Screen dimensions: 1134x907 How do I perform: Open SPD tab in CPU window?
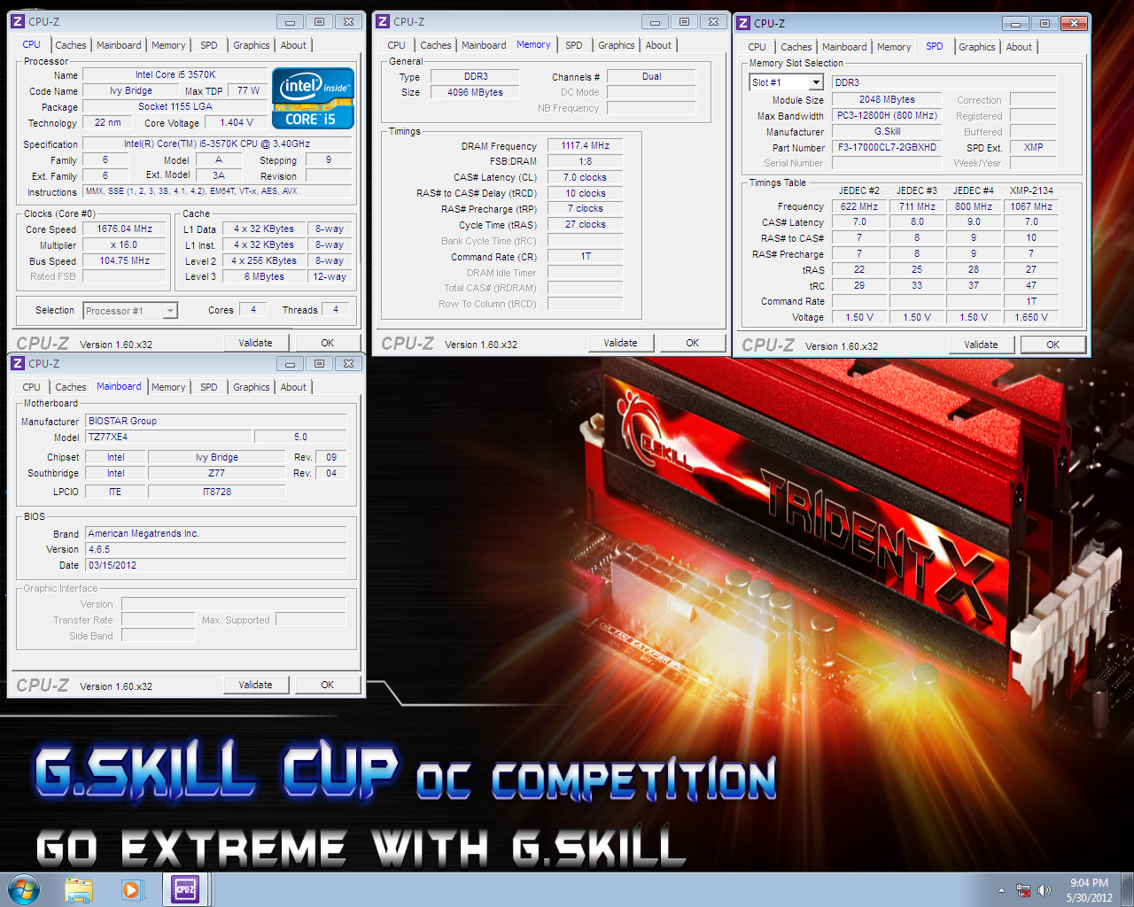[x=209, y=45]
